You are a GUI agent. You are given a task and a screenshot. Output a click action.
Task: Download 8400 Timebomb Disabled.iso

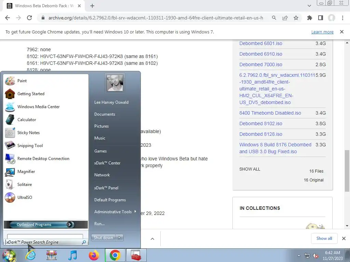pos(270,113)
